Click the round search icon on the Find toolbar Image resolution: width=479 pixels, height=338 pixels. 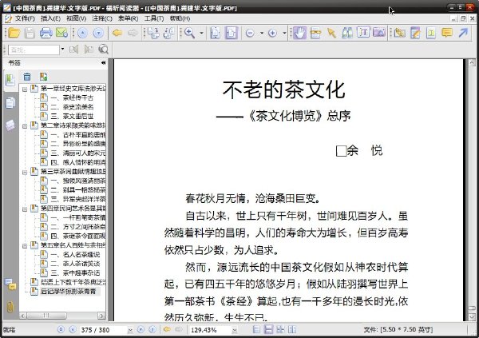click(103, 50)
